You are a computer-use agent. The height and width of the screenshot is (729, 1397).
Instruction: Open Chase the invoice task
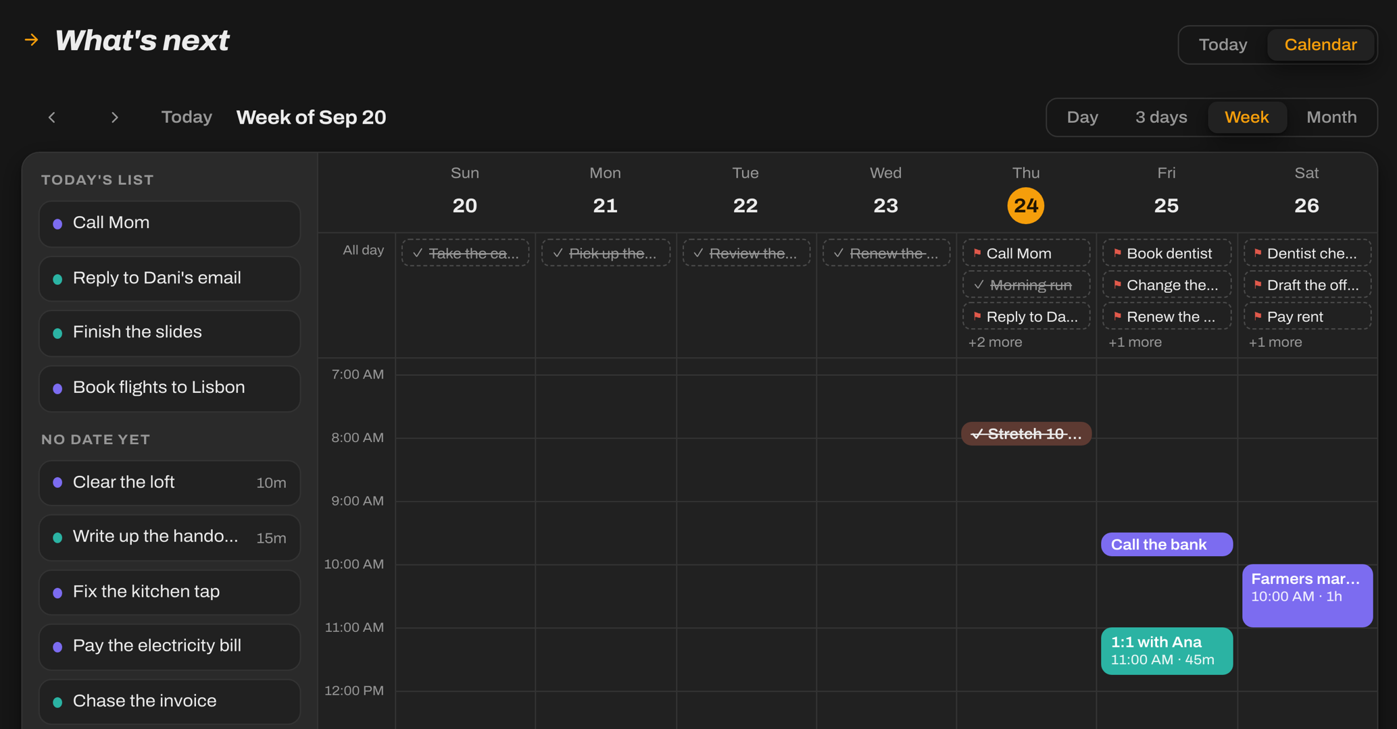point(170,702)
